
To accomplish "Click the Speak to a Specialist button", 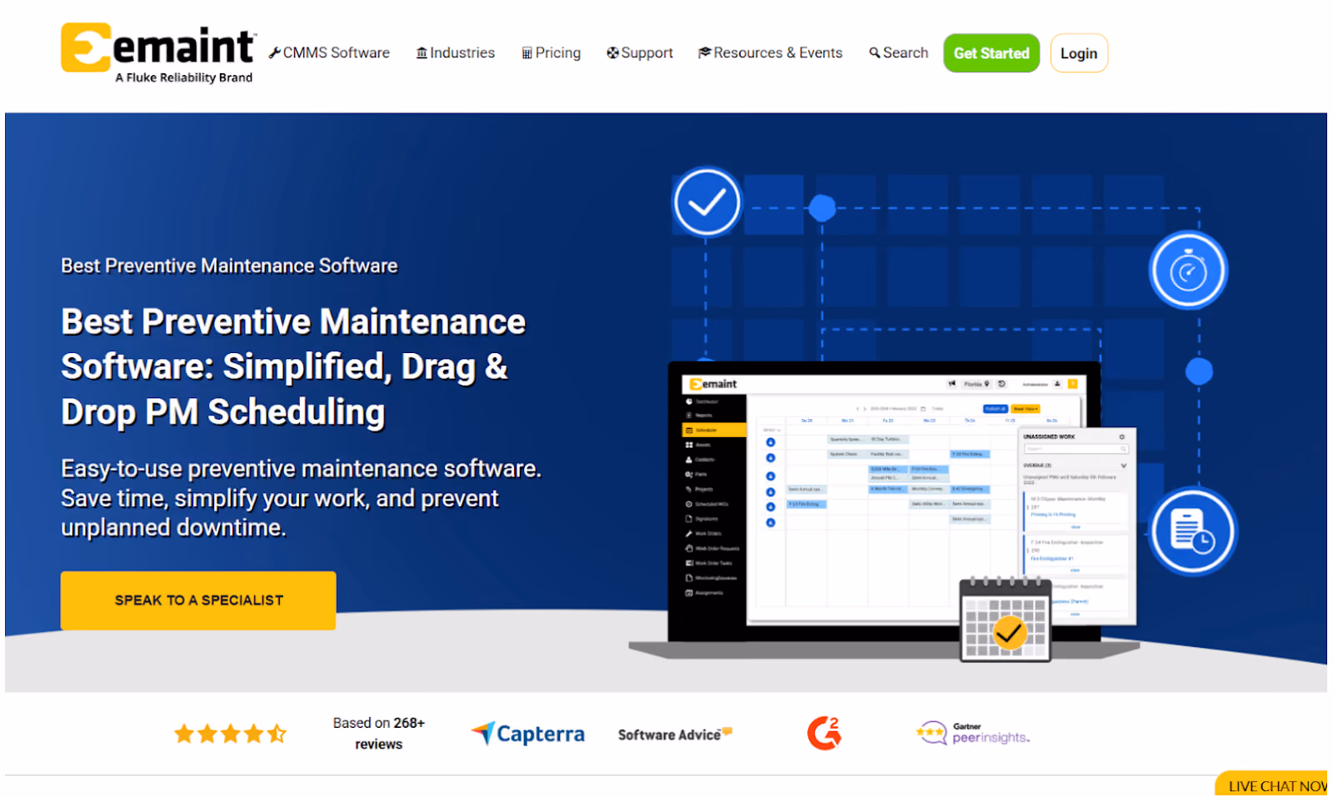I will 198,600.
